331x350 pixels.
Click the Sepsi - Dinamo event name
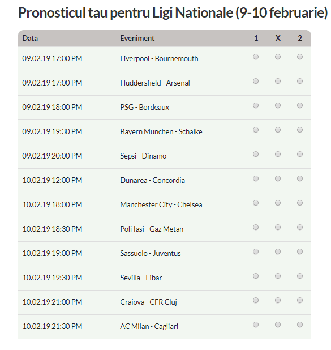tap(143, 156)
